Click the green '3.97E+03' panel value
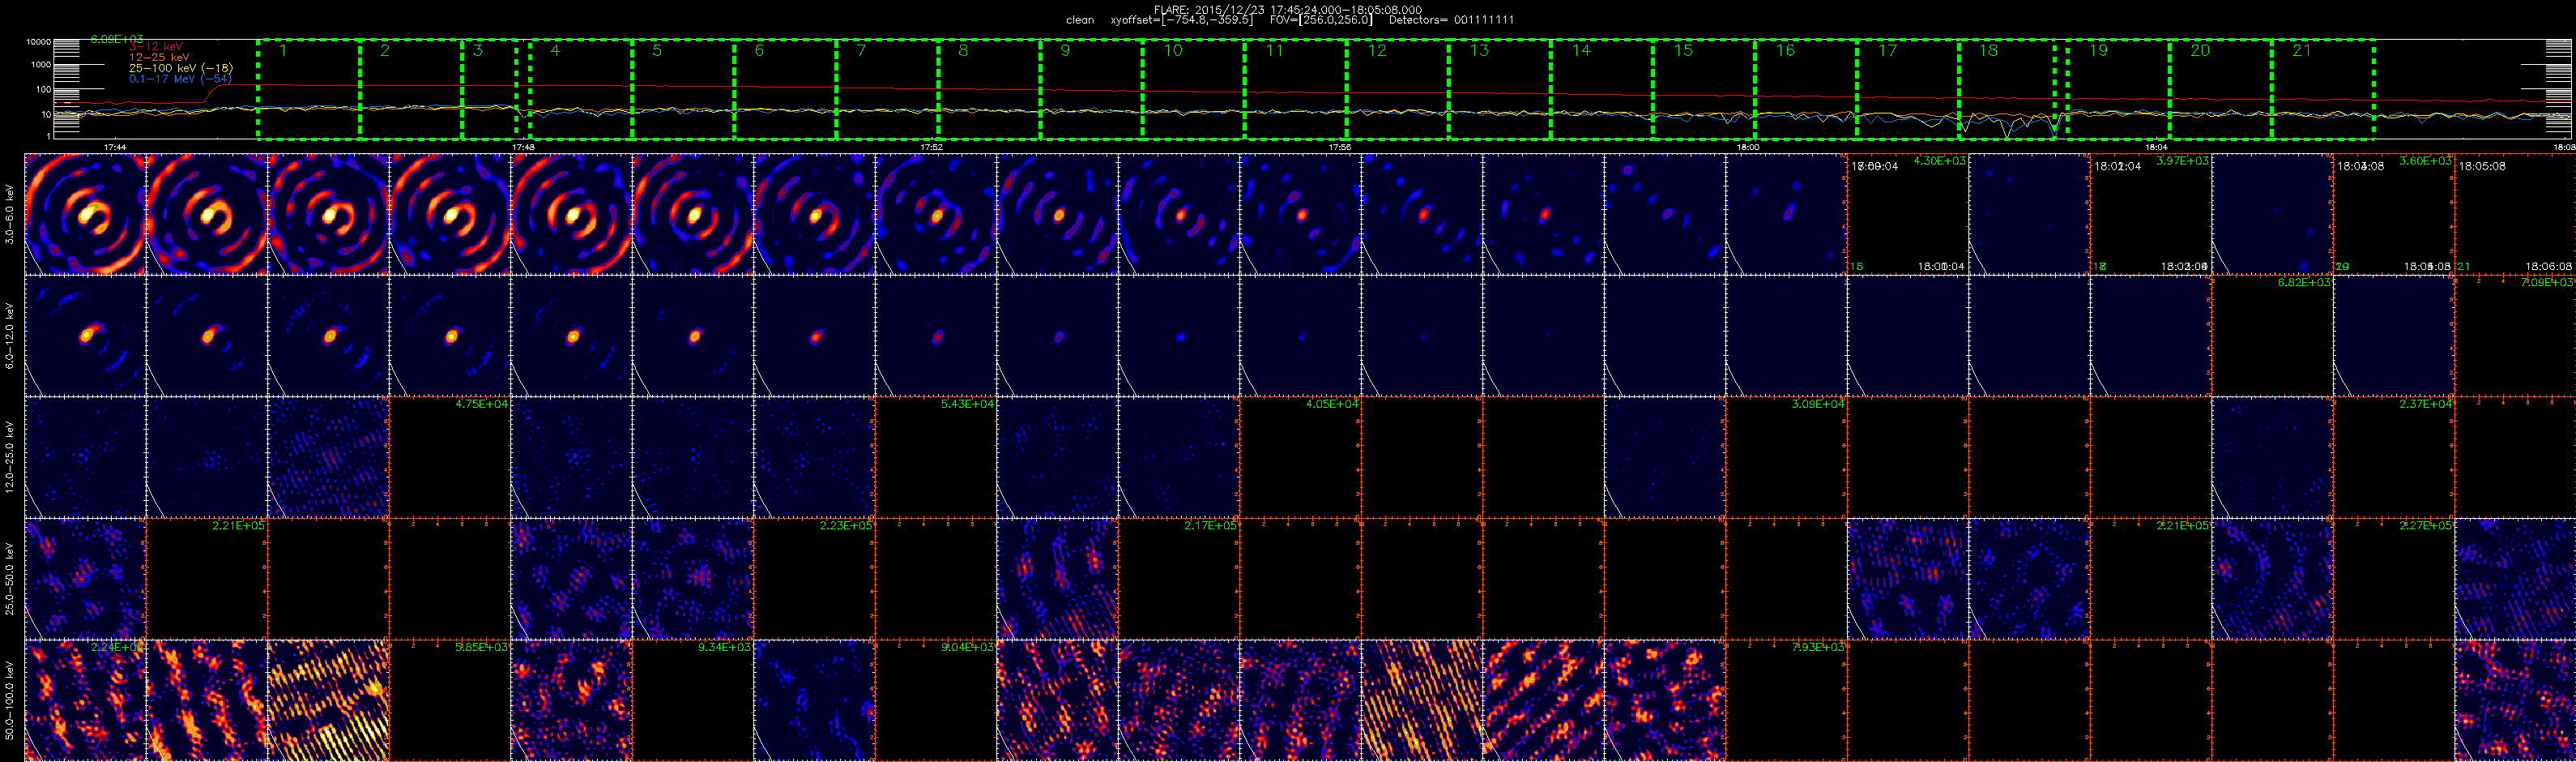Screen dimensions: 2576x762 pyautogui.click(x=2182, y=161)
